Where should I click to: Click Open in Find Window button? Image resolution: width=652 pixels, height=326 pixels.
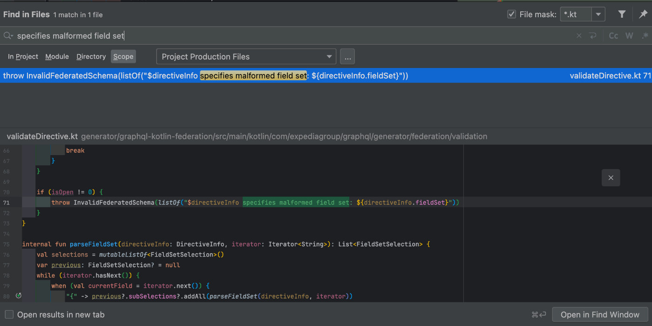600,315
